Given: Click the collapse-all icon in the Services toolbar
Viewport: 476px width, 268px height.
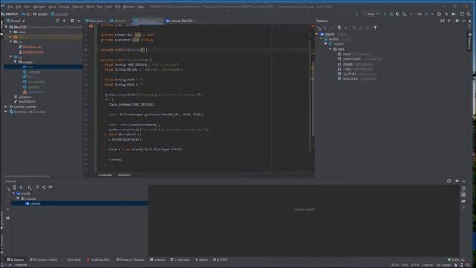Looking at the screenshot, I should click(x=22, y=188).
